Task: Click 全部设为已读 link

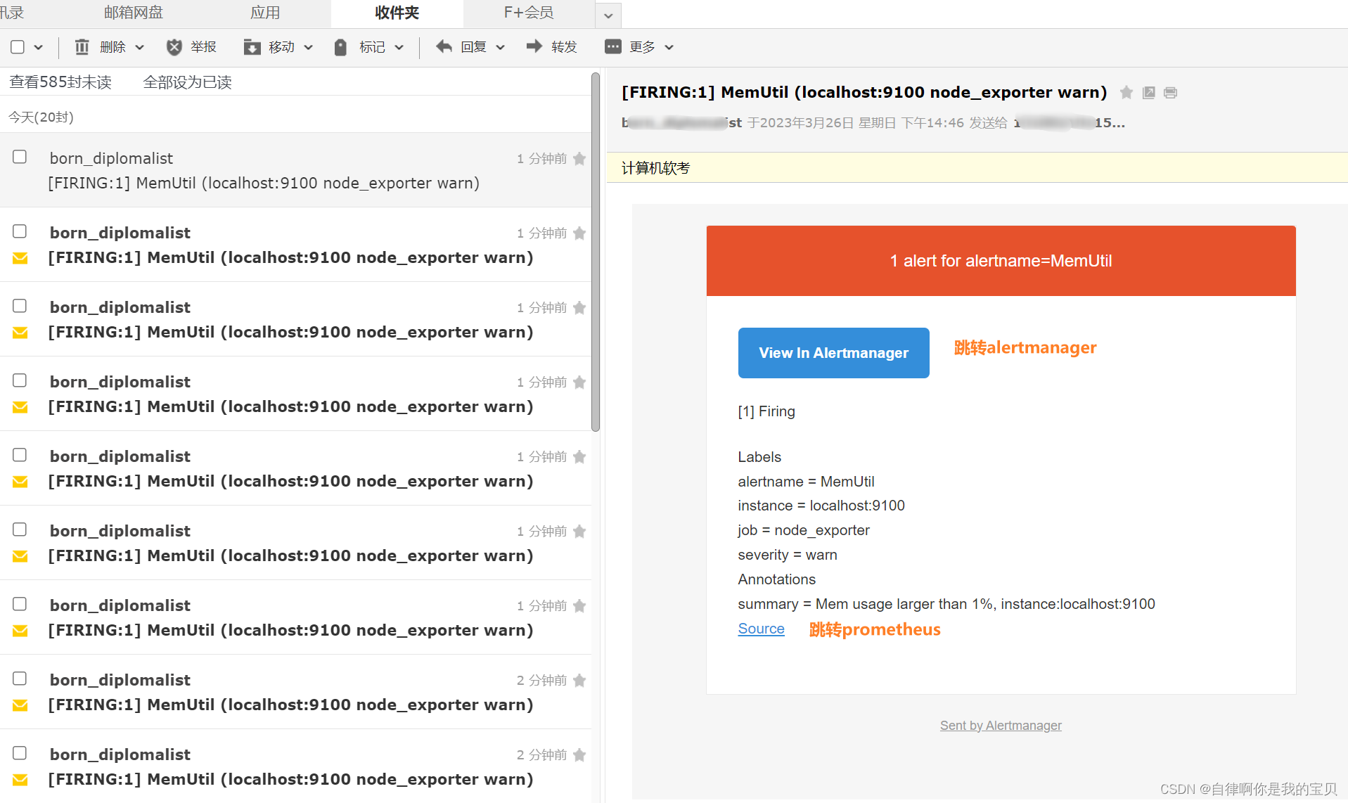Action: pyautogui.click(x=188, y=82)
